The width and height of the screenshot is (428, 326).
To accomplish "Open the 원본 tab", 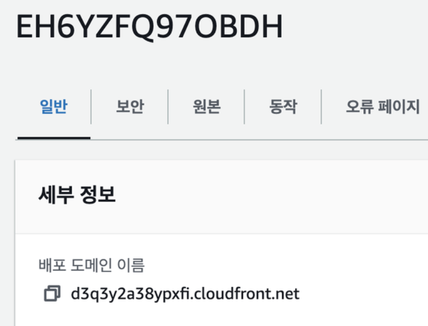I will 207,106.
